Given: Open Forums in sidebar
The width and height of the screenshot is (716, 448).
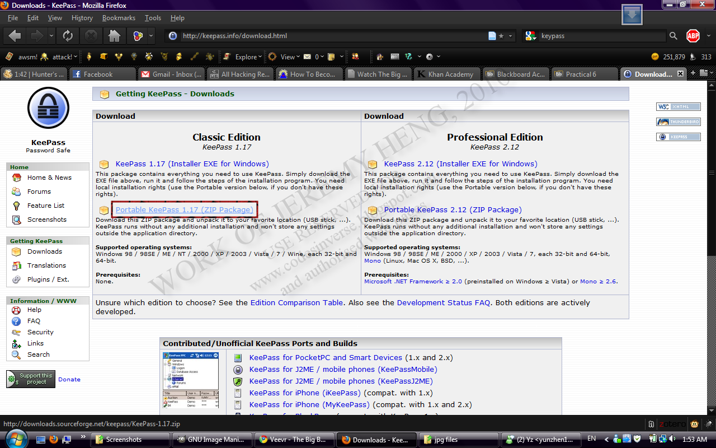Looking at the screenshot, I should [39, 192].
